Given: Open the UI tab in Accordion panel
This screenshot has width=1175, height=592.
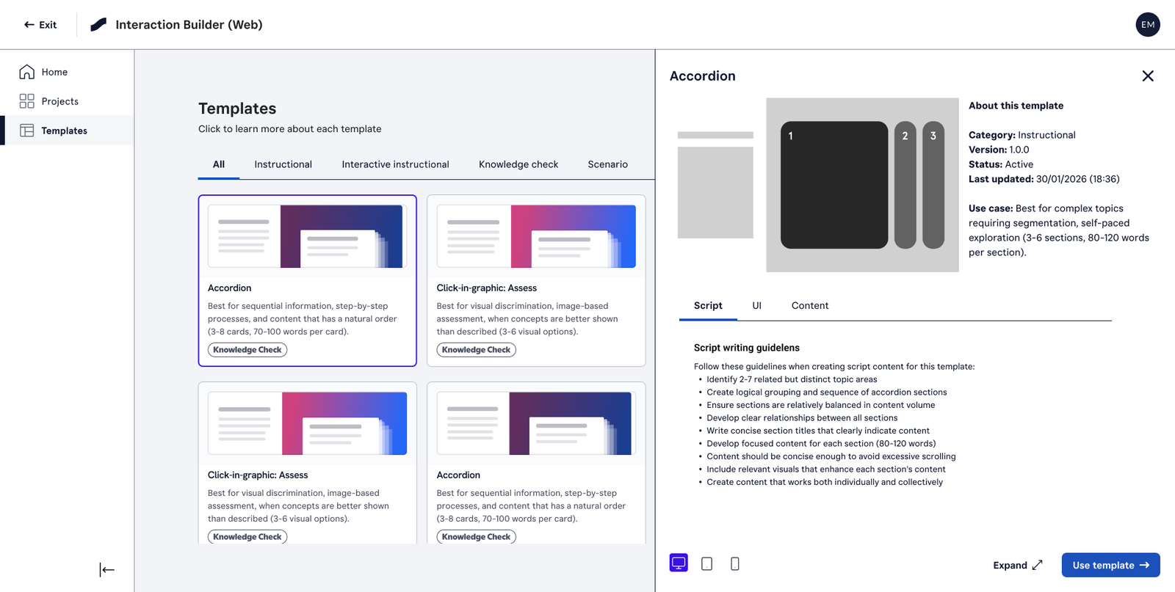Looking at the screenshot, I should (756, 306).
